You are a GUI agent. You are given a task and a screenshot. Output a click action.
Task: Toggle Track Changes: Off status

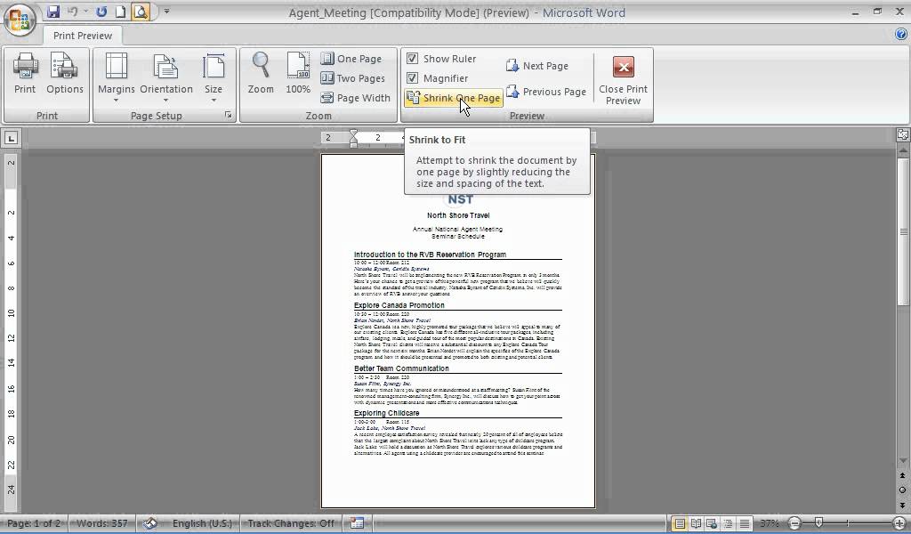pyautogui.click(x=291, y=523)
